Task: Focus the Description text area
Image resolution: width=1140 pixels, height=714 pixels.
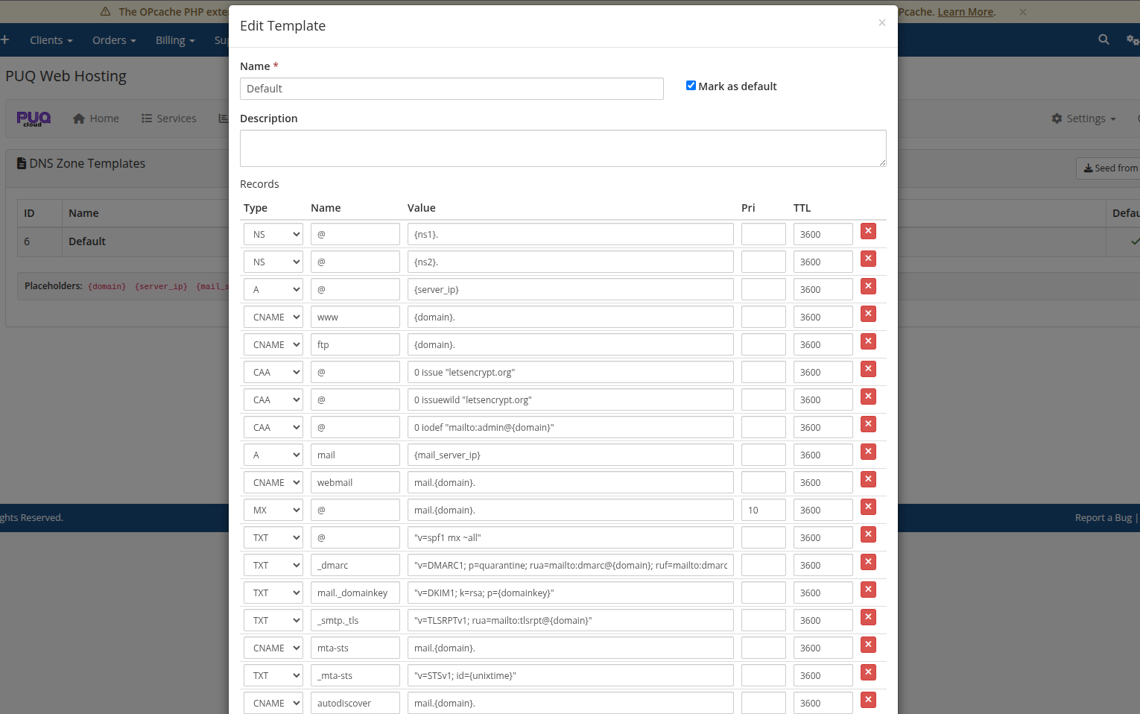Action: click(x=563, y=148)
